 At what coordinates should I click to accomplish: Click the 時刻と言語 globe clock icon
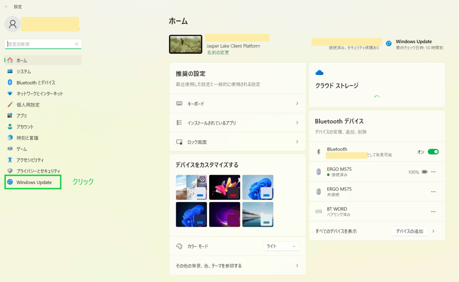pos(10,138)
